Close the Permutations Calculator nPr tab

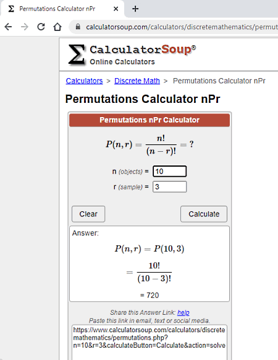[116, 9]
